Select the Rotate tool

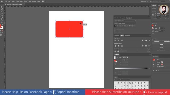click(2, 13)
